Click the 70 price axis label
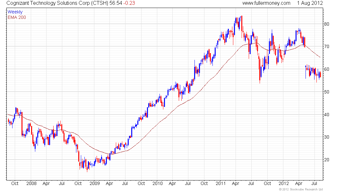Screen dimensions: 353x192 coord(326,46)
